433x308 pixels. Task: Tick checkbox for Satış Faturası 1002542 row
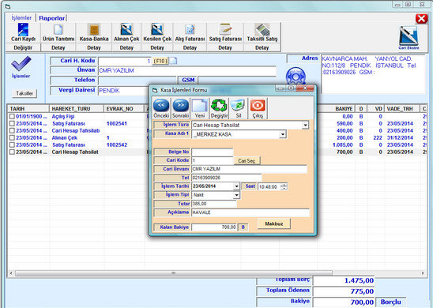[12, 145]
